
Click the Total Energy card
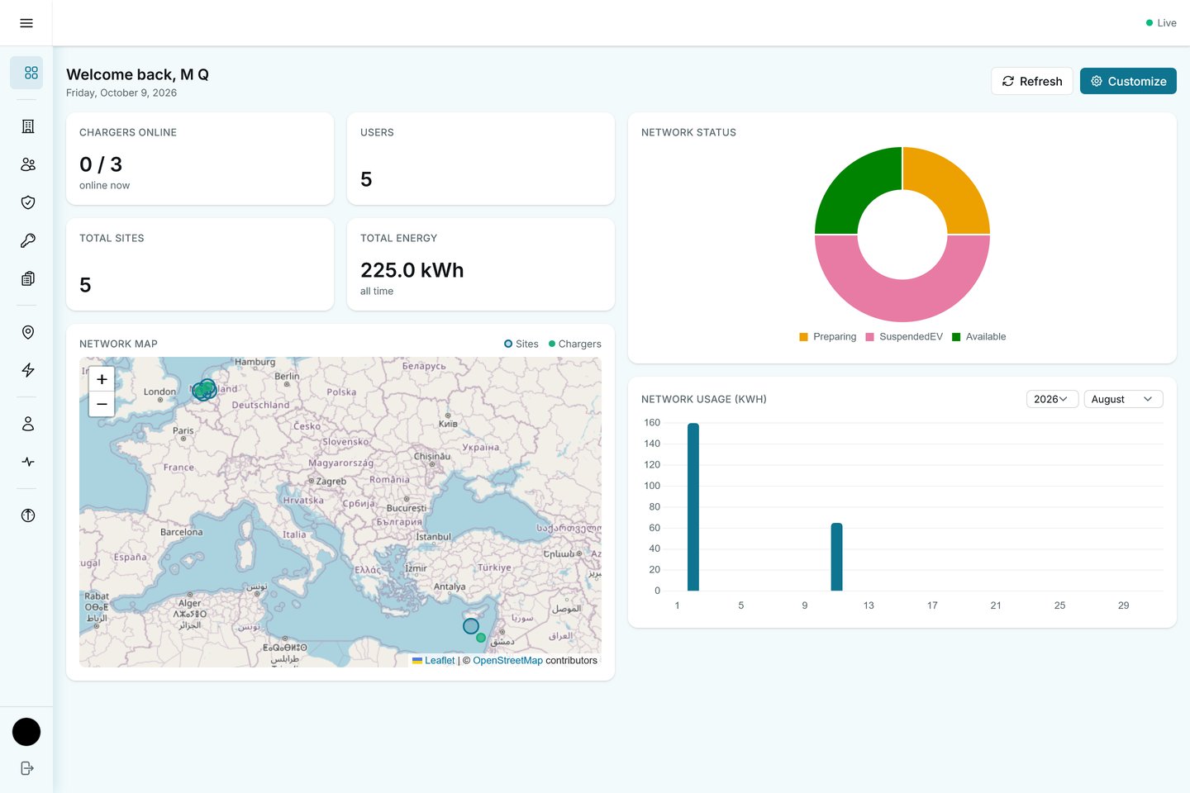click(481, 264)
